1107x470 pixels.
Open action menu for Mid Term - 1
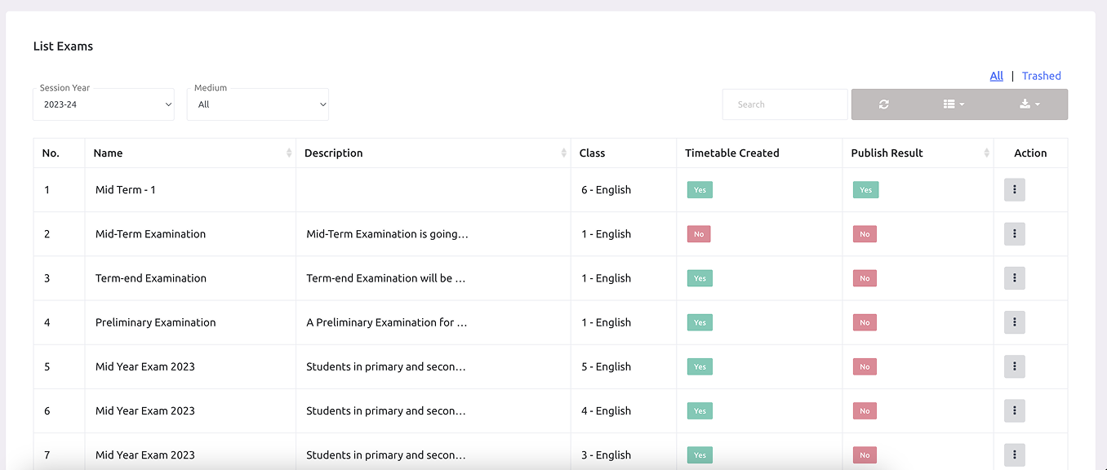[x=1014, y=190]
